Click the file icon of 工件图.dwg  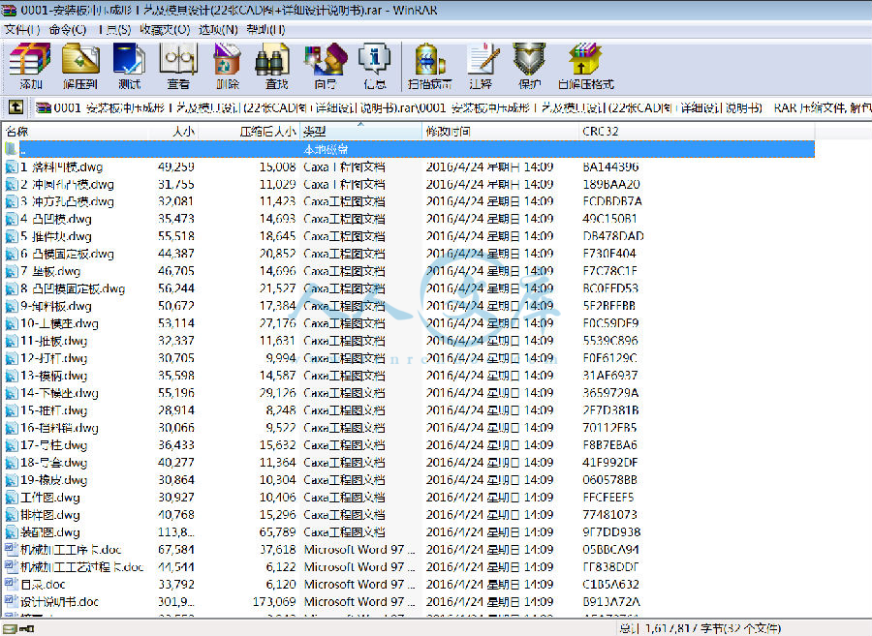point(11,498)
